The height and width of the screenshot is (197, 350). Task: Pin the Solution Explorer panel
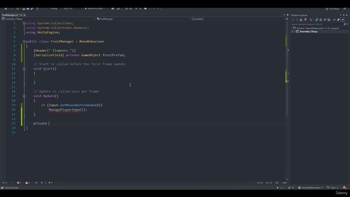343,15
